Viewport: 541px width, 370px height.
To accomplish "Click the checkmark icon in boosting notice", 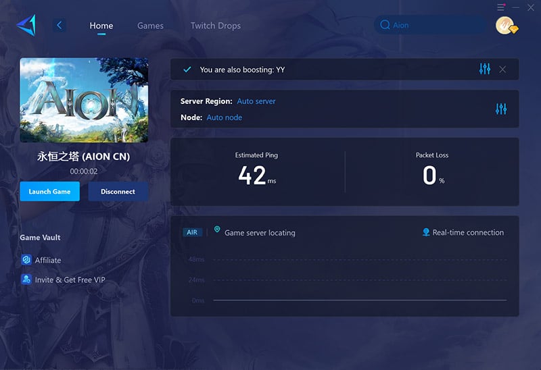I will tap(187, 70).
